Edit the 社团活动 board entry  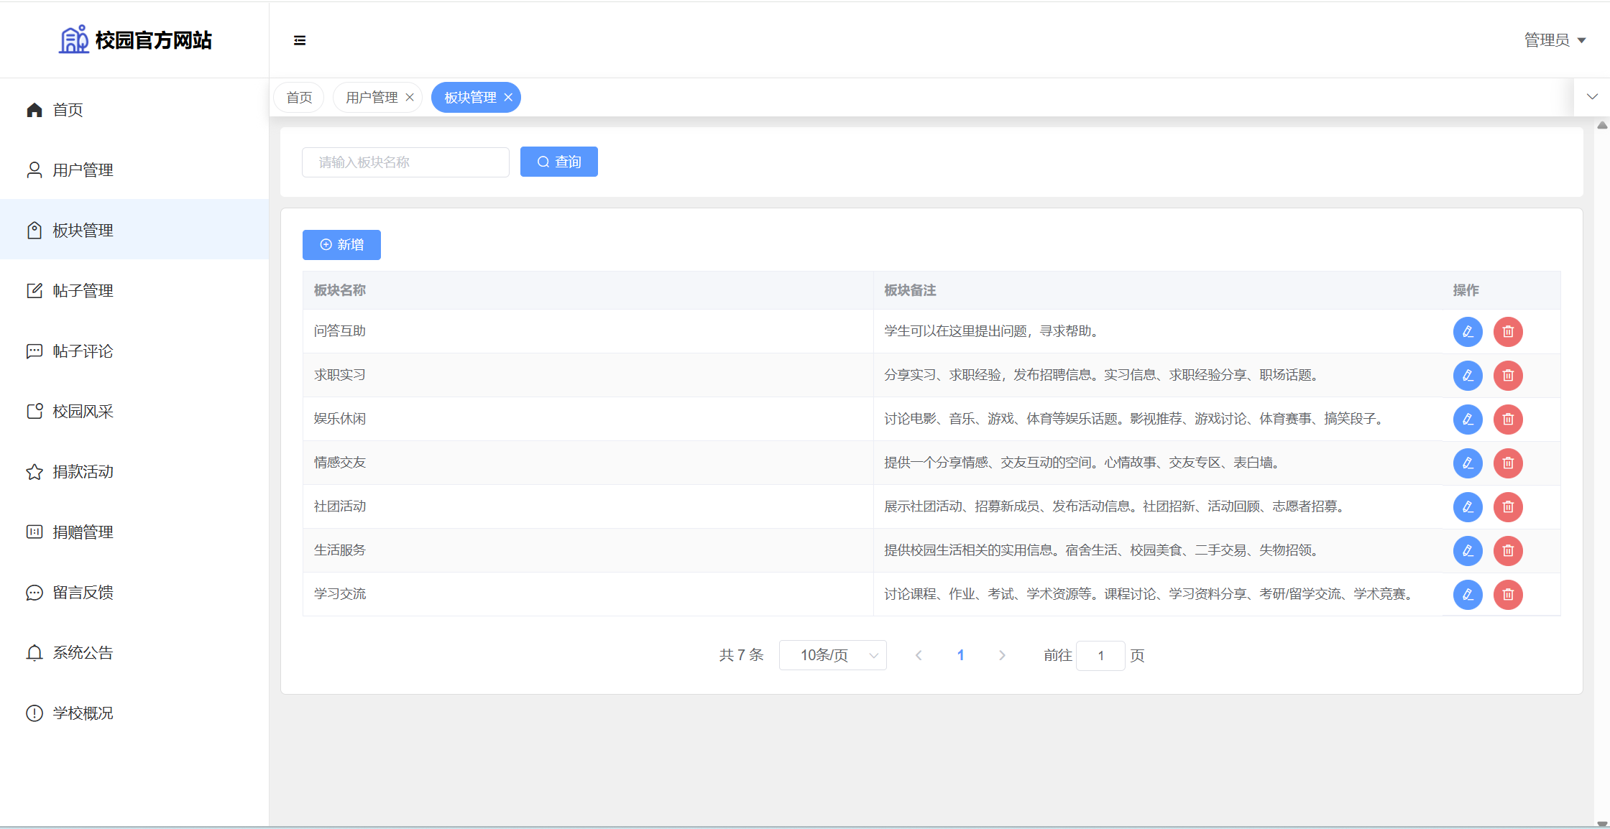coord(1468,507)
